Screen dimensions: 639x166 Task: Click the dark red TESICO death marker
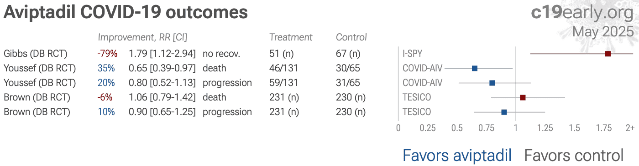pos(523,97)
